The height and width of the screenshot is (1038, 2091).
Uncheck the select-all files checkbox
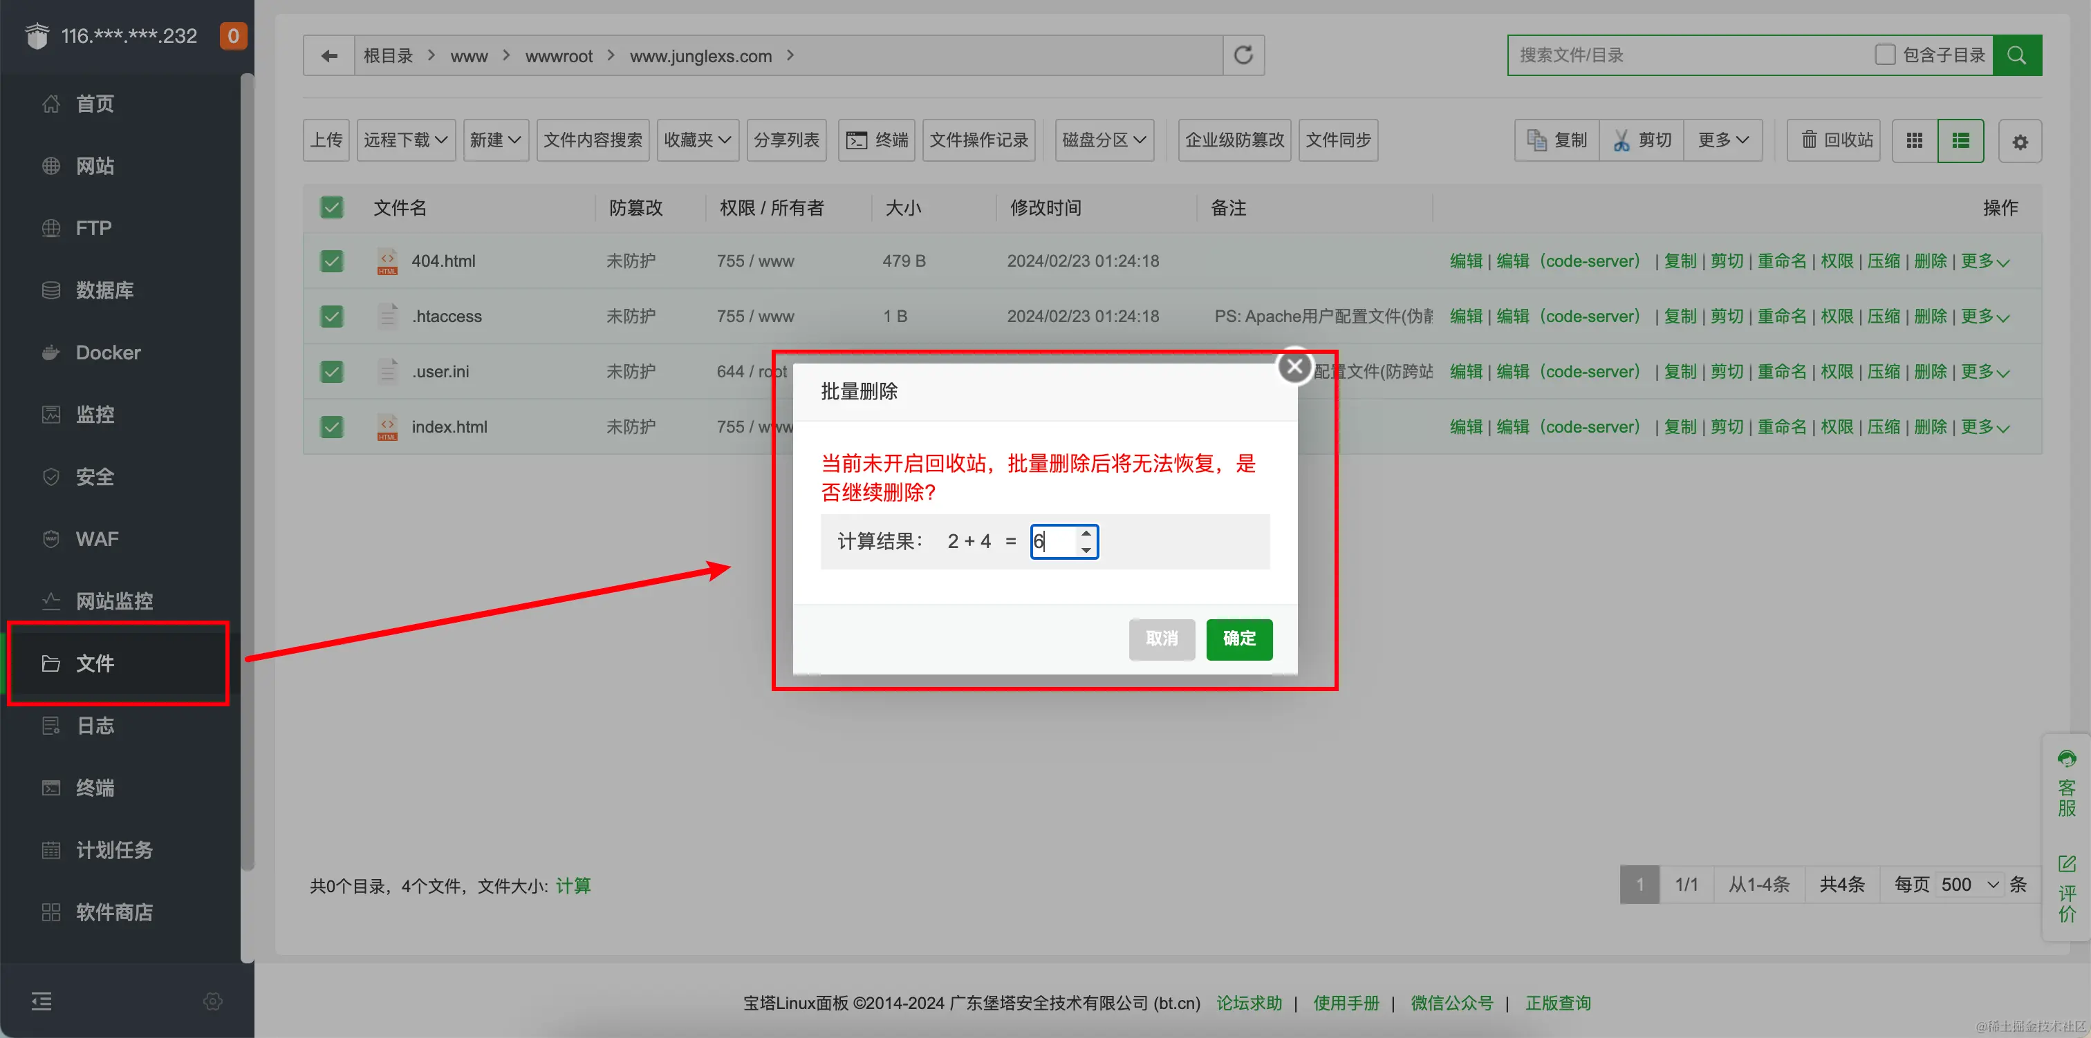(331, 208)
